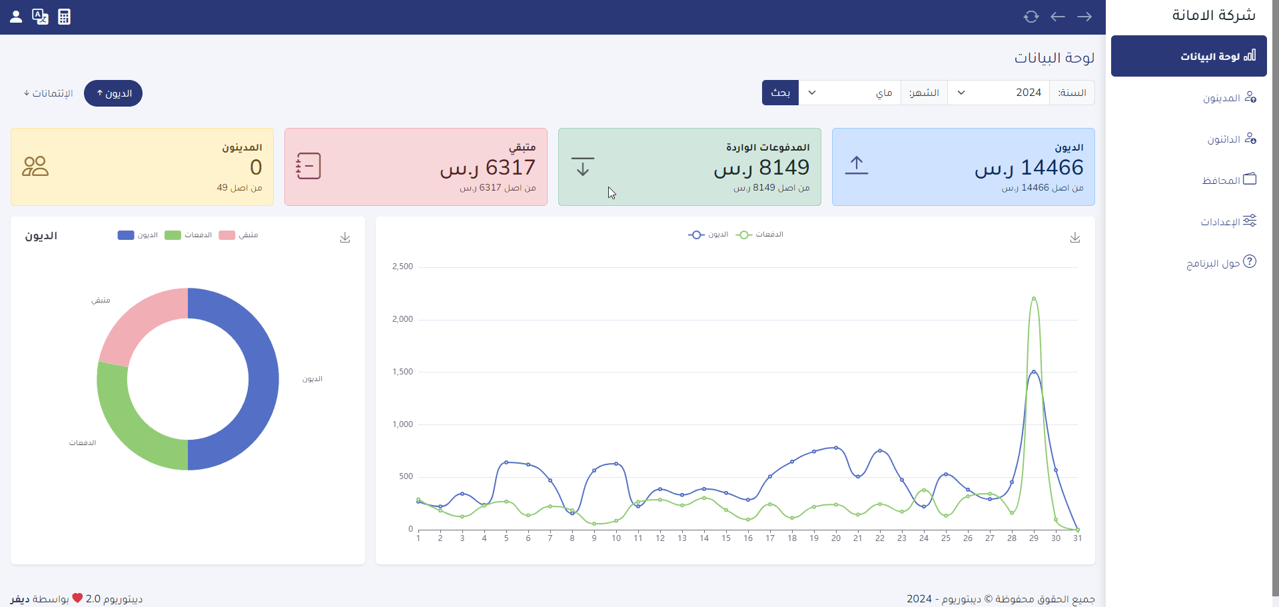1279x607 pixels.
Task: Open the month dropdown showing ماي
Action: tap(849, 93)
